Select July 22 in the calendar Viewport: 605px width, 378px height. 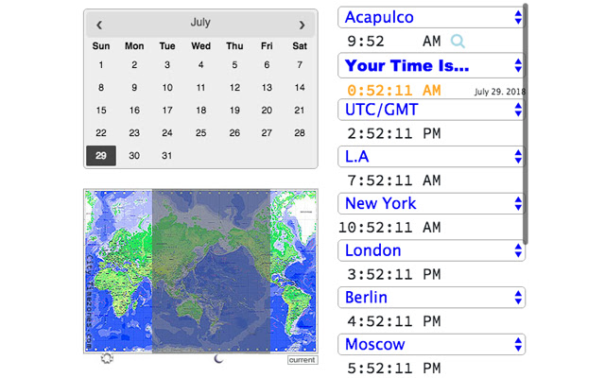point(101,133)
